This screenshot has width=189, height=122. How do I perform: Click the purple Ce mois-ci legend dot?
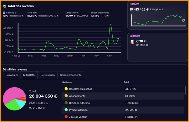click(x=4, y=13)
